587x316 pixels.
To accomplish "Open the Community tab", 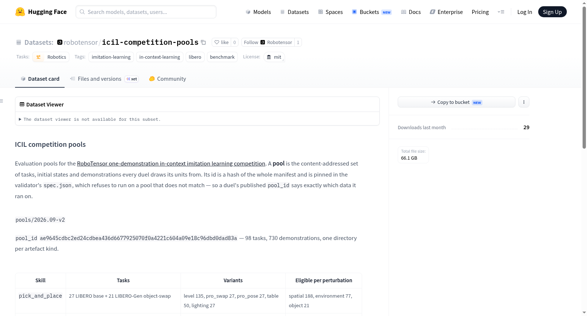I will tap(167, 79).
